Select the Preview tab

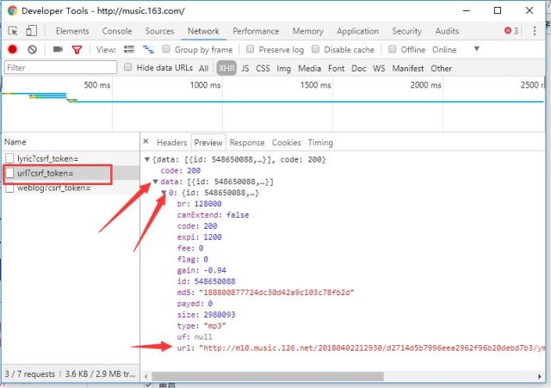208,143
